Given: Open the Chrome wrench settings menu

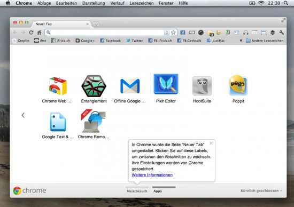Looking at the screenshot, I should [281, 33].
